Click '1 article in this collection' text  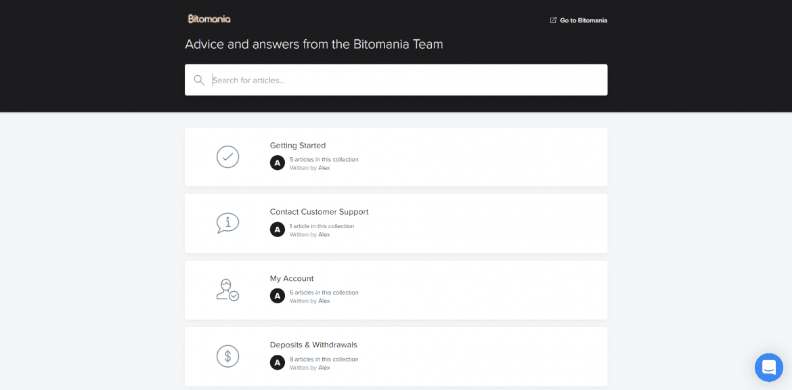point(322,226)
